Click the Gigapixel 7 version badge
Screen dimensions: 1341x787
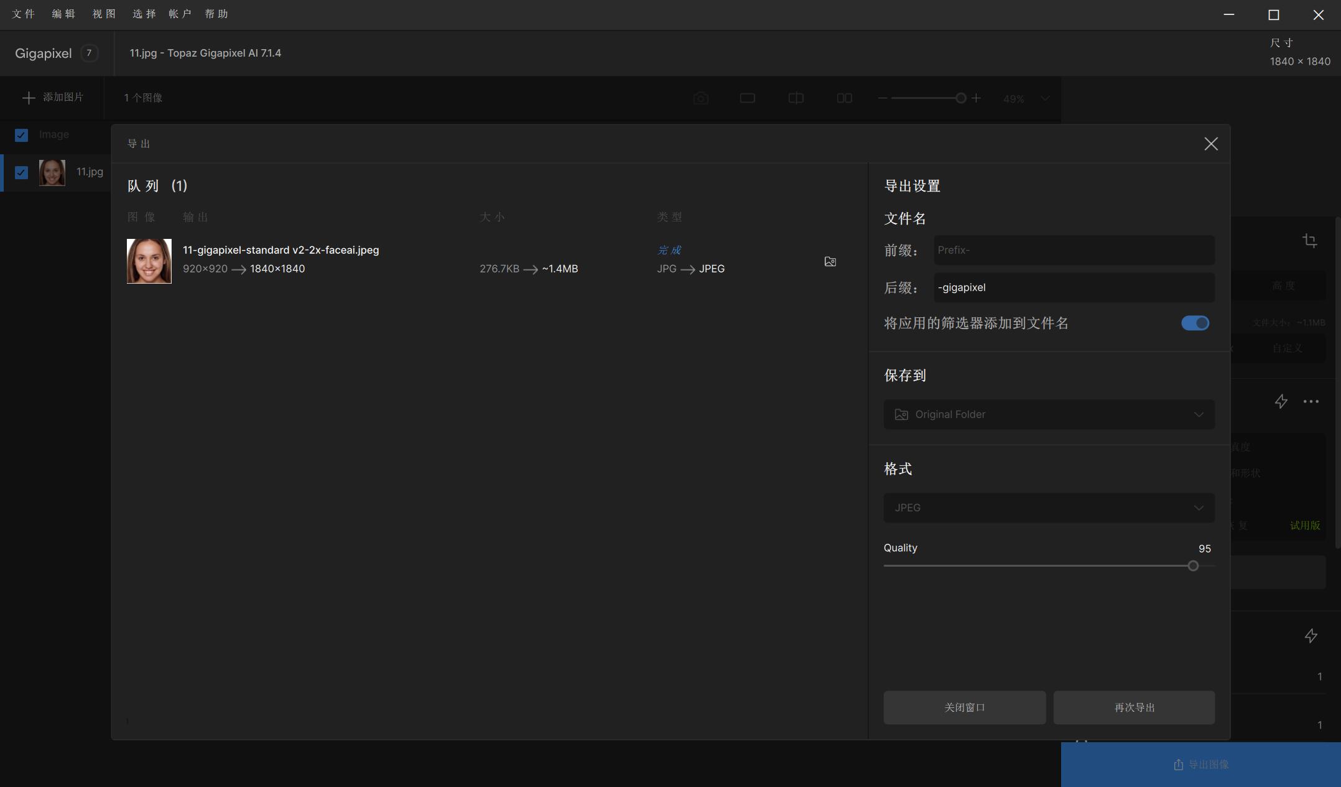tap(89, 54)
